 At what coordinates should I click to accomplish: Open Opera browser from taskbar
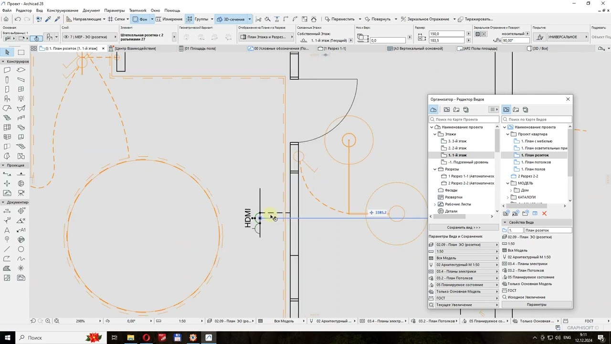point(146,337)
